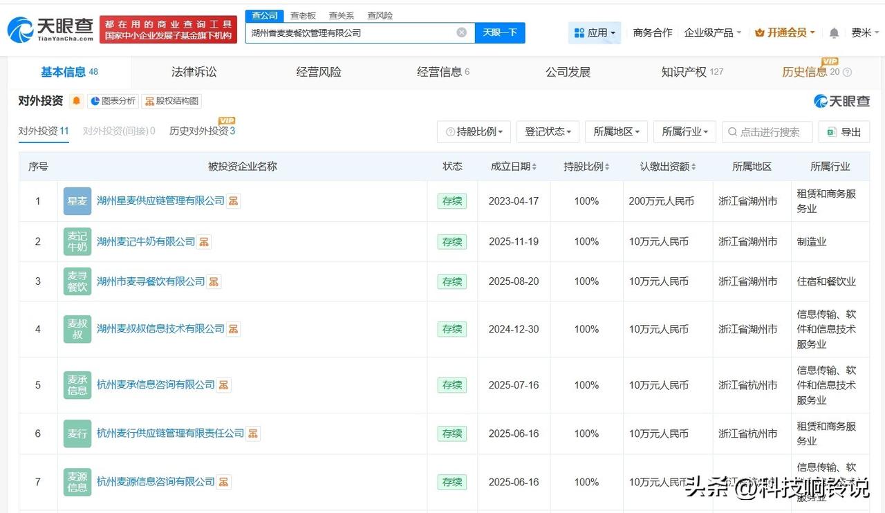
Task: Click the 麦寻餐饮 company logo tile
Action: point(77,281)
